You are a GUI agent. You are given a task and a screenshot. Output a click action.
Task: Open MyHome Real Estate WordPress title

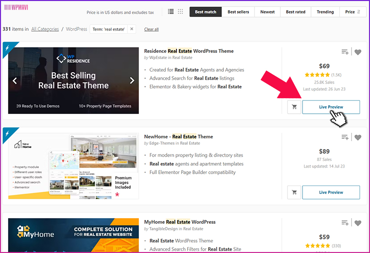click(x=180, y=222)
